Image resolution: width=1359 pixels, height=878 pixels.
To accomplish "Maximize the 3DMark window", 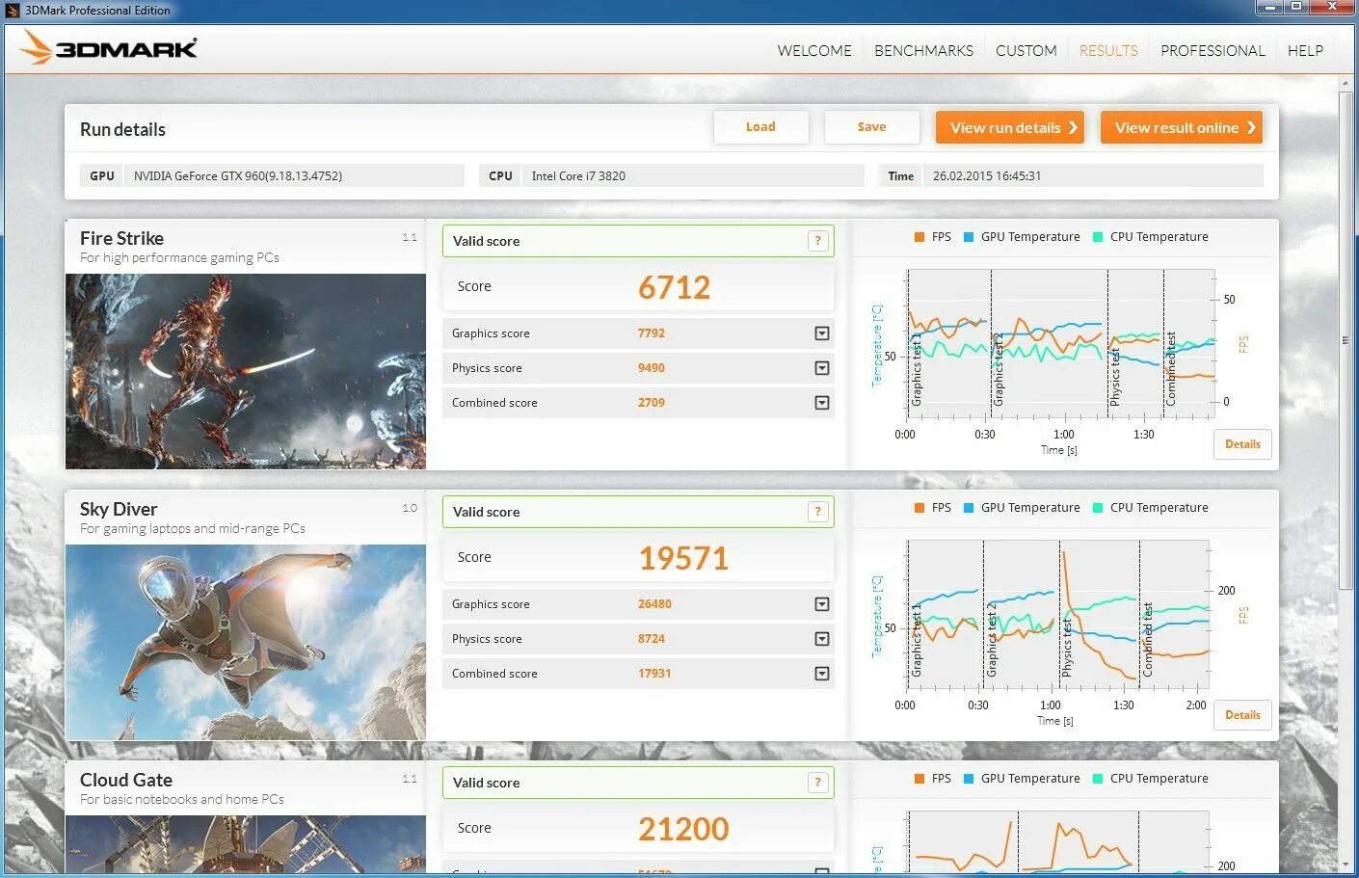I will (1297, 7).
